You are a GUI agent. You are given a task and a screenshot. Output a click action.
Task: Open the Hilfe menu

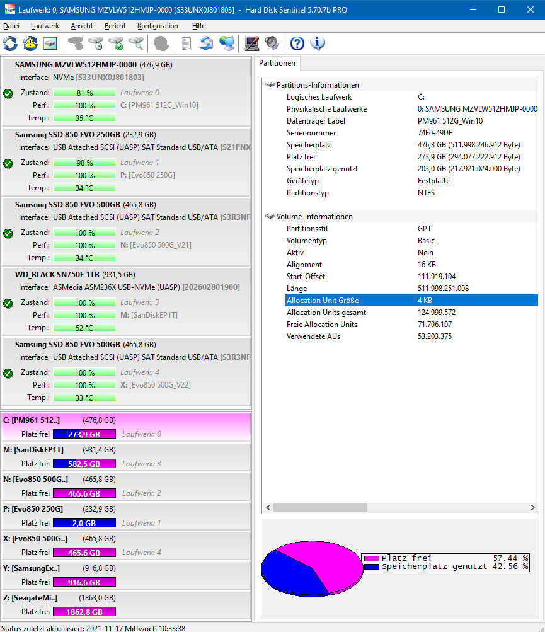click(198, 26)
